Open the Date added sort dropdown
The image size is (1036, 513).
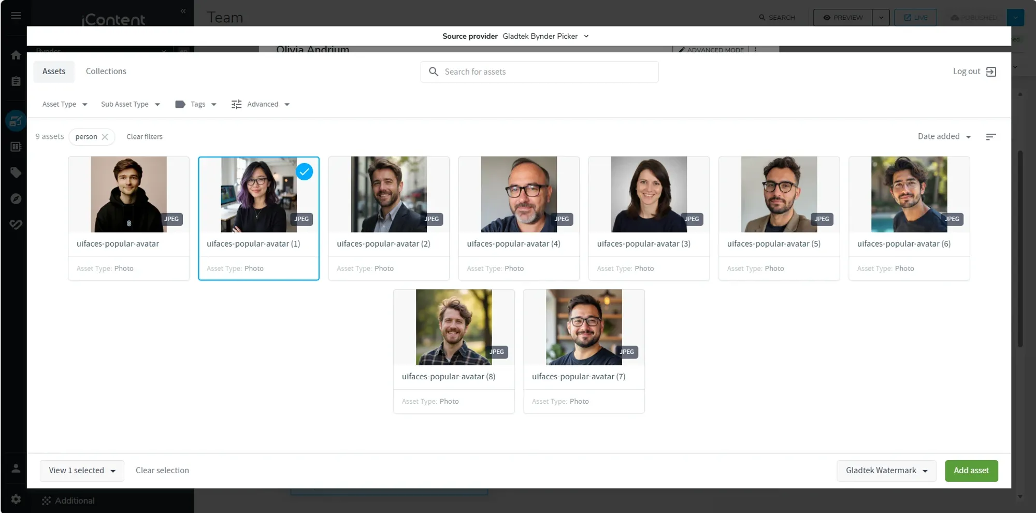click(944, 136)
